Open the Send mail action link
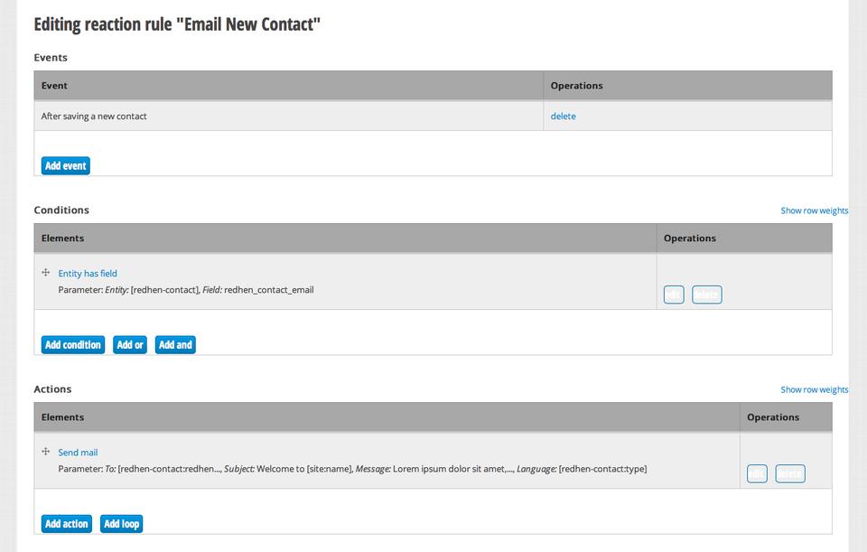This screenshot has width=867, height=552. (78, 453)
